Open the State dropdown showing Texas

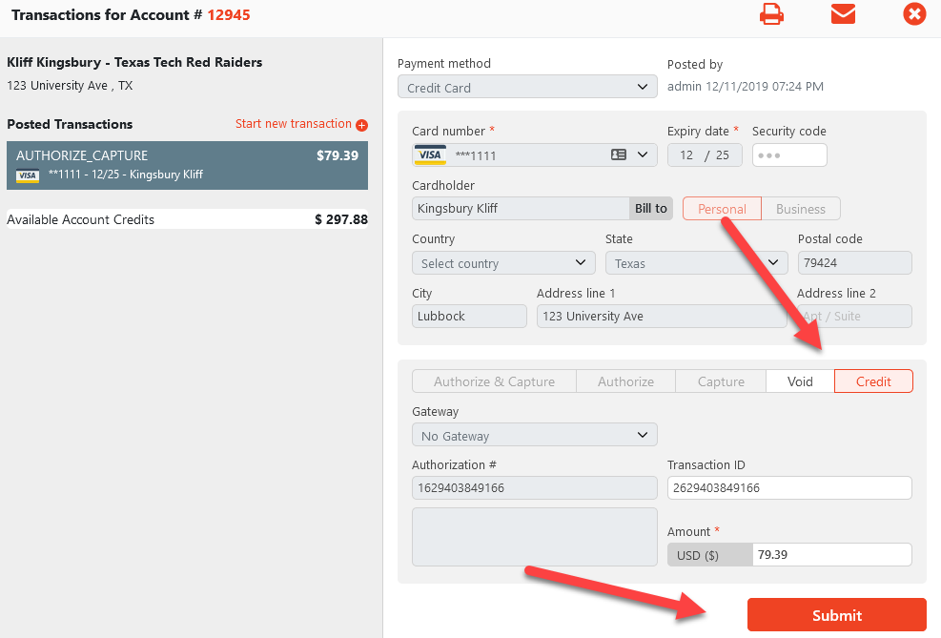(x=696, y=263)
